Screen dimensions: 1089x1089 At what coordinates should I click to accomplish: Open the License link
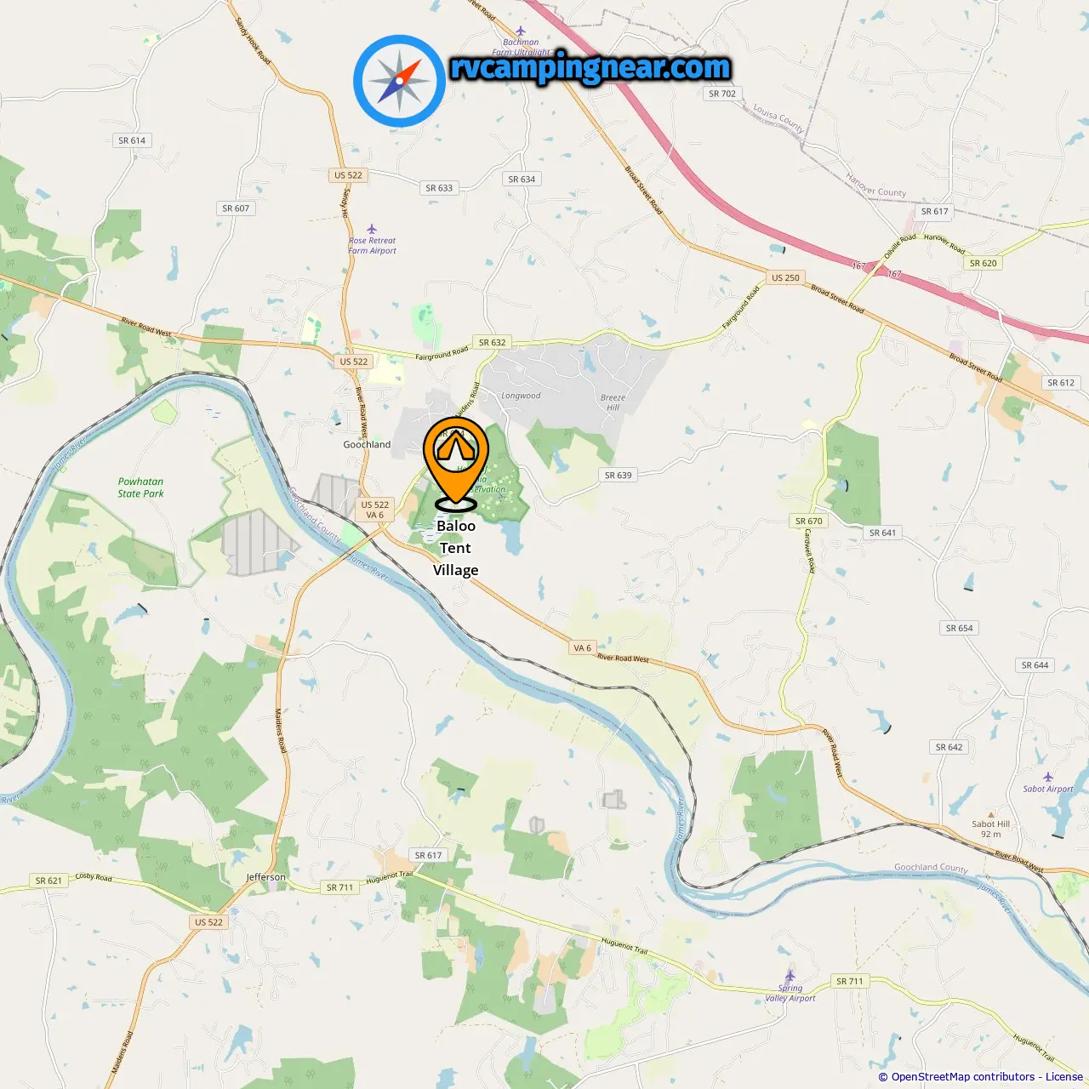1064,1077
